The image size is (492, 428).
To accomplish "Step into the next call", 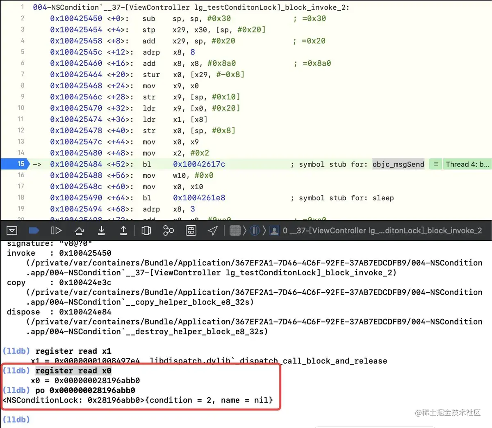I will [x=101, y=231].
